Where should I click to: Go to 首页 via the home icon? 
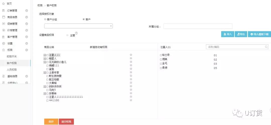coord(4,4)
